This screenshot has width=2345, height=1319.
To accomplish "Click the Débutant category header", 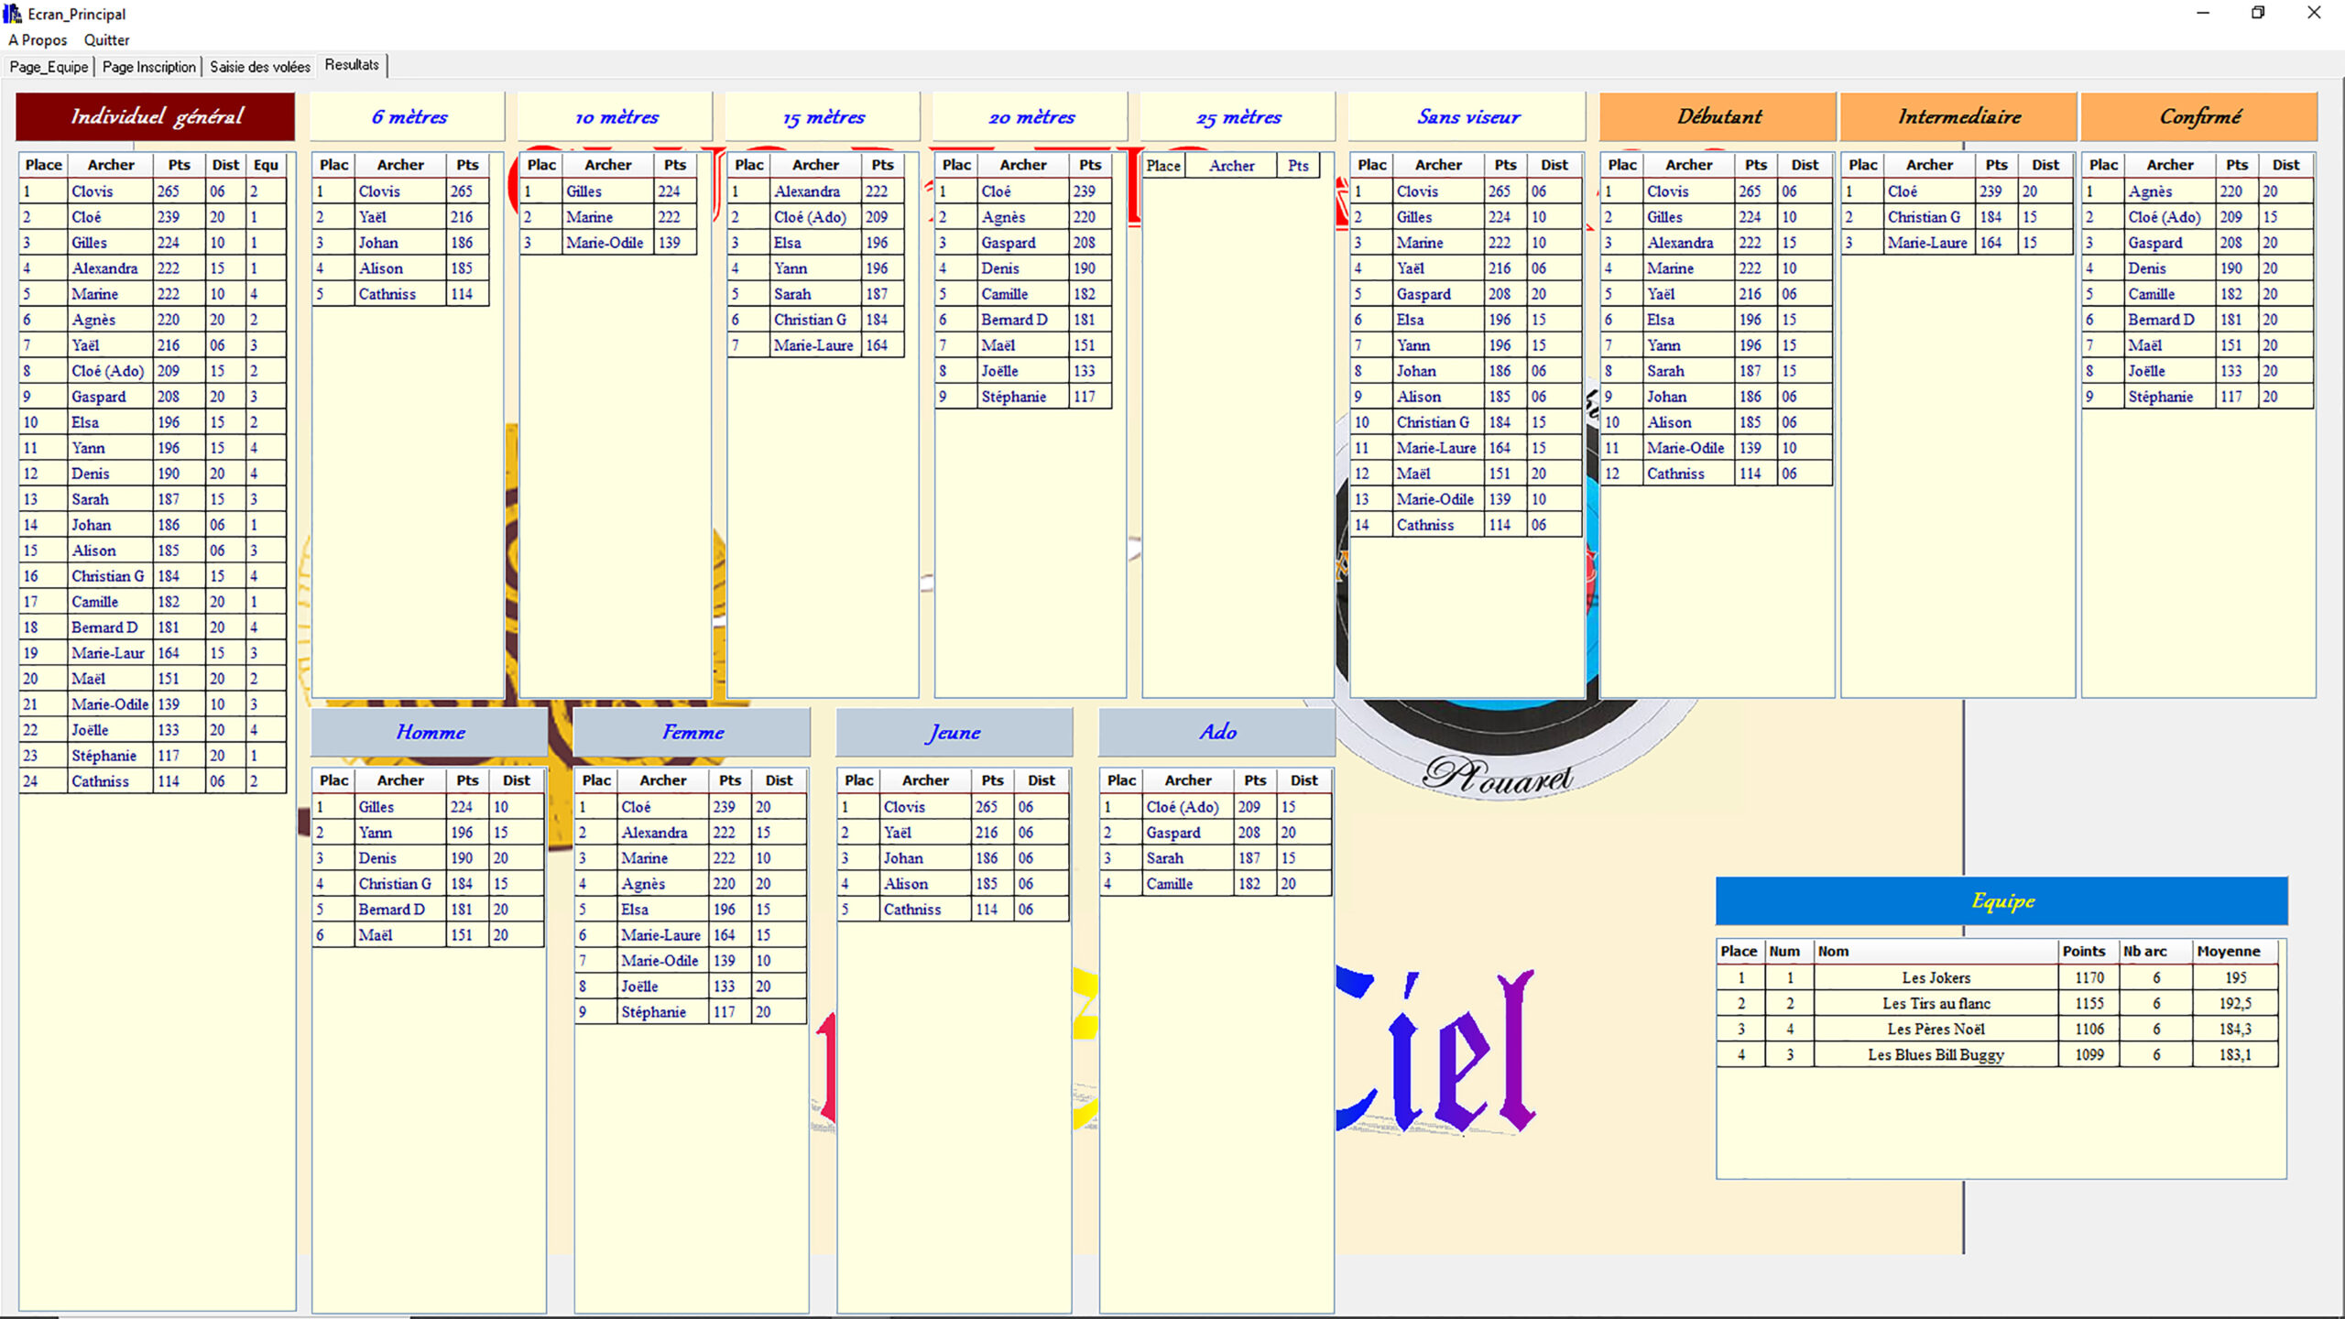I will point(1718,117).
